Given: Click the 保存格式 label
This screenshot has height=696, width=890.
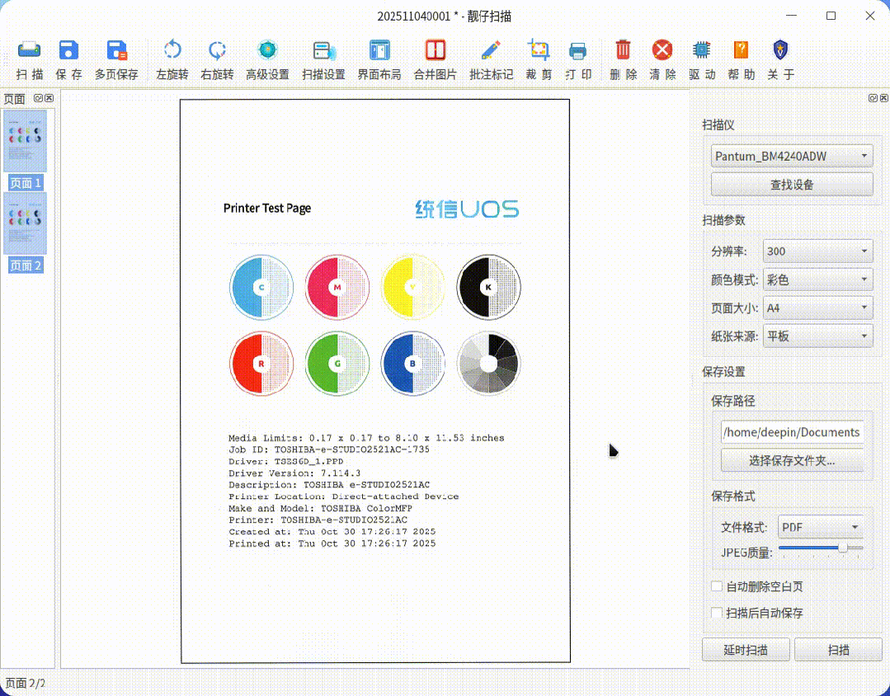Looking at the screenshot, I should 732,496.
